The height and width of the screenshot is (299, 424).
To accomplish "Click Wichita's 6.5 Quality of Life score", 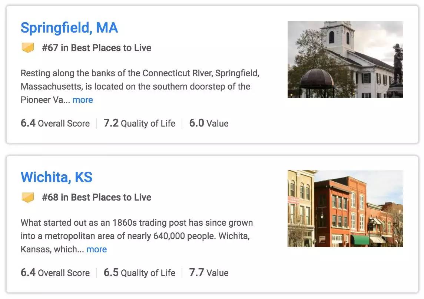I will tap(139, 272).
